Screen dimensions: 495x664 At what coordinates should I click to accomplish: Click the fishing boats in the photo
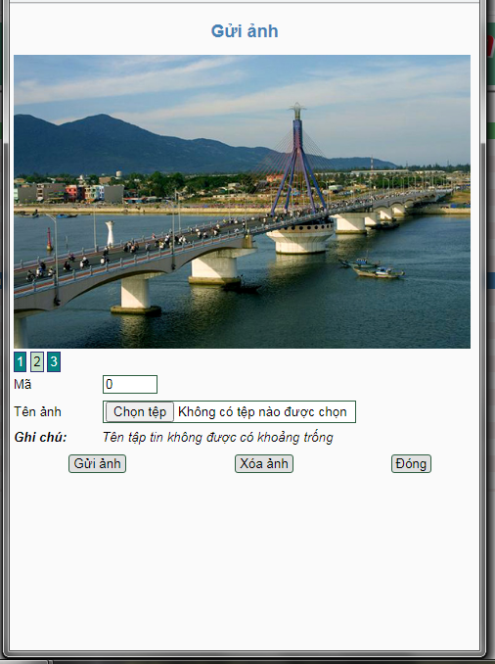point(373,267)
